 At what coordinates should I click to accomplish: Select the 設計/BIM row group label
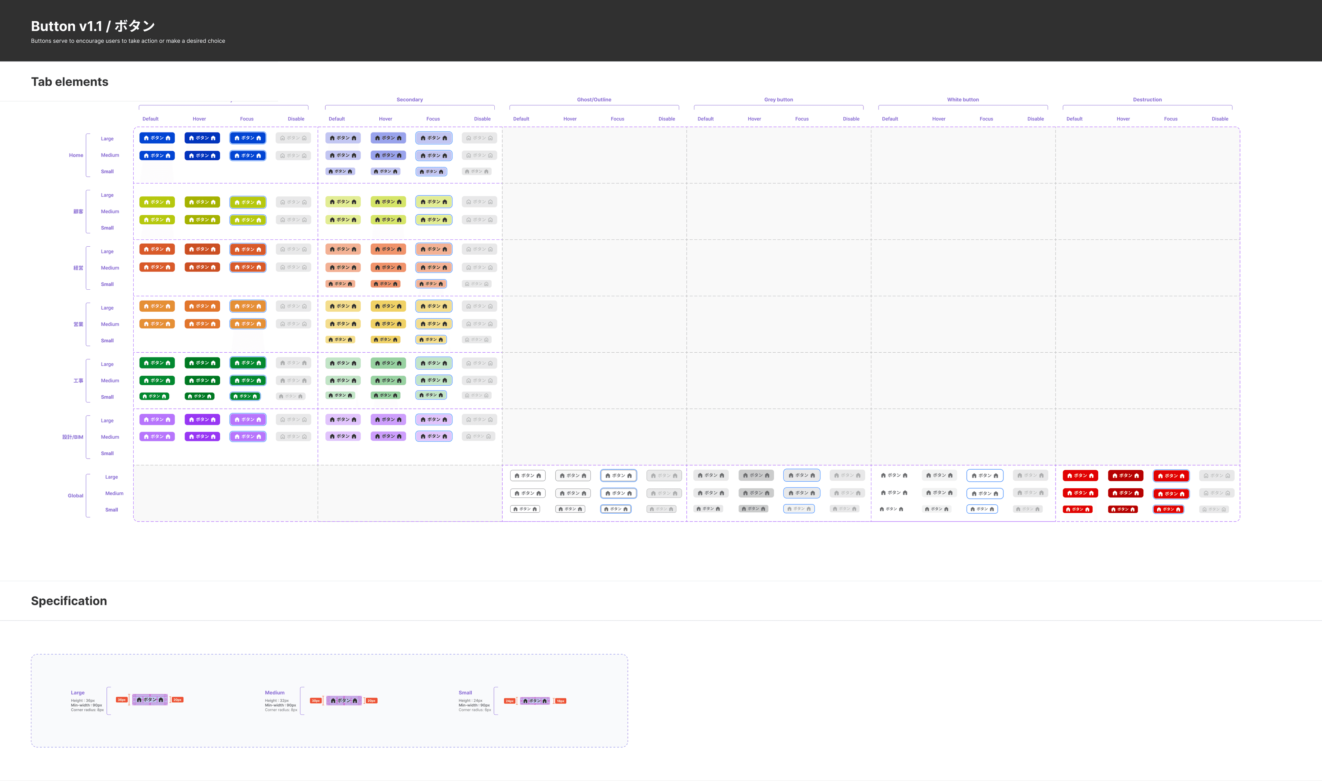73,437
